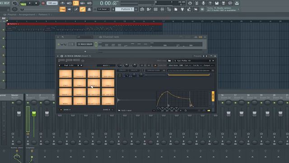Click the FL Studio version news panel
The width and height of the screenshot is (289, 163).
coord(223,9)
